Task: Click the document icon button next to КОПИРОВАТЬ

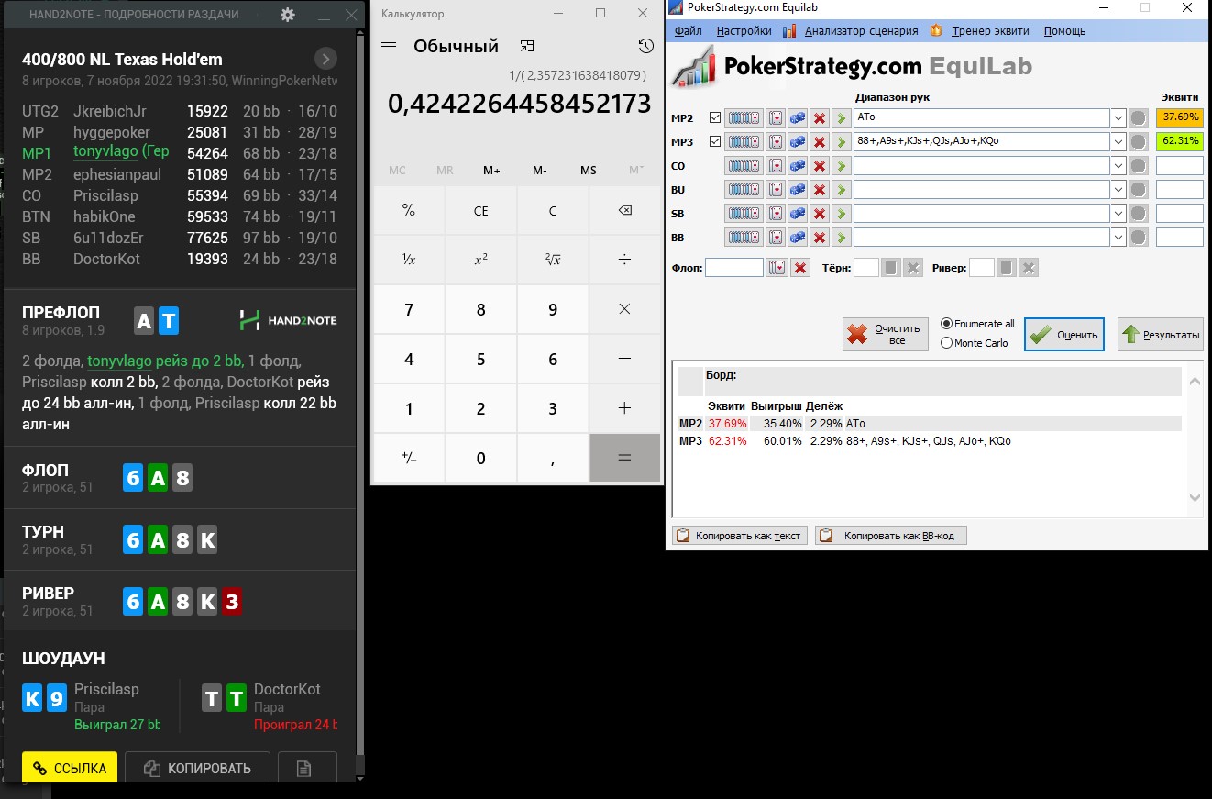Action: pos(307,768)
